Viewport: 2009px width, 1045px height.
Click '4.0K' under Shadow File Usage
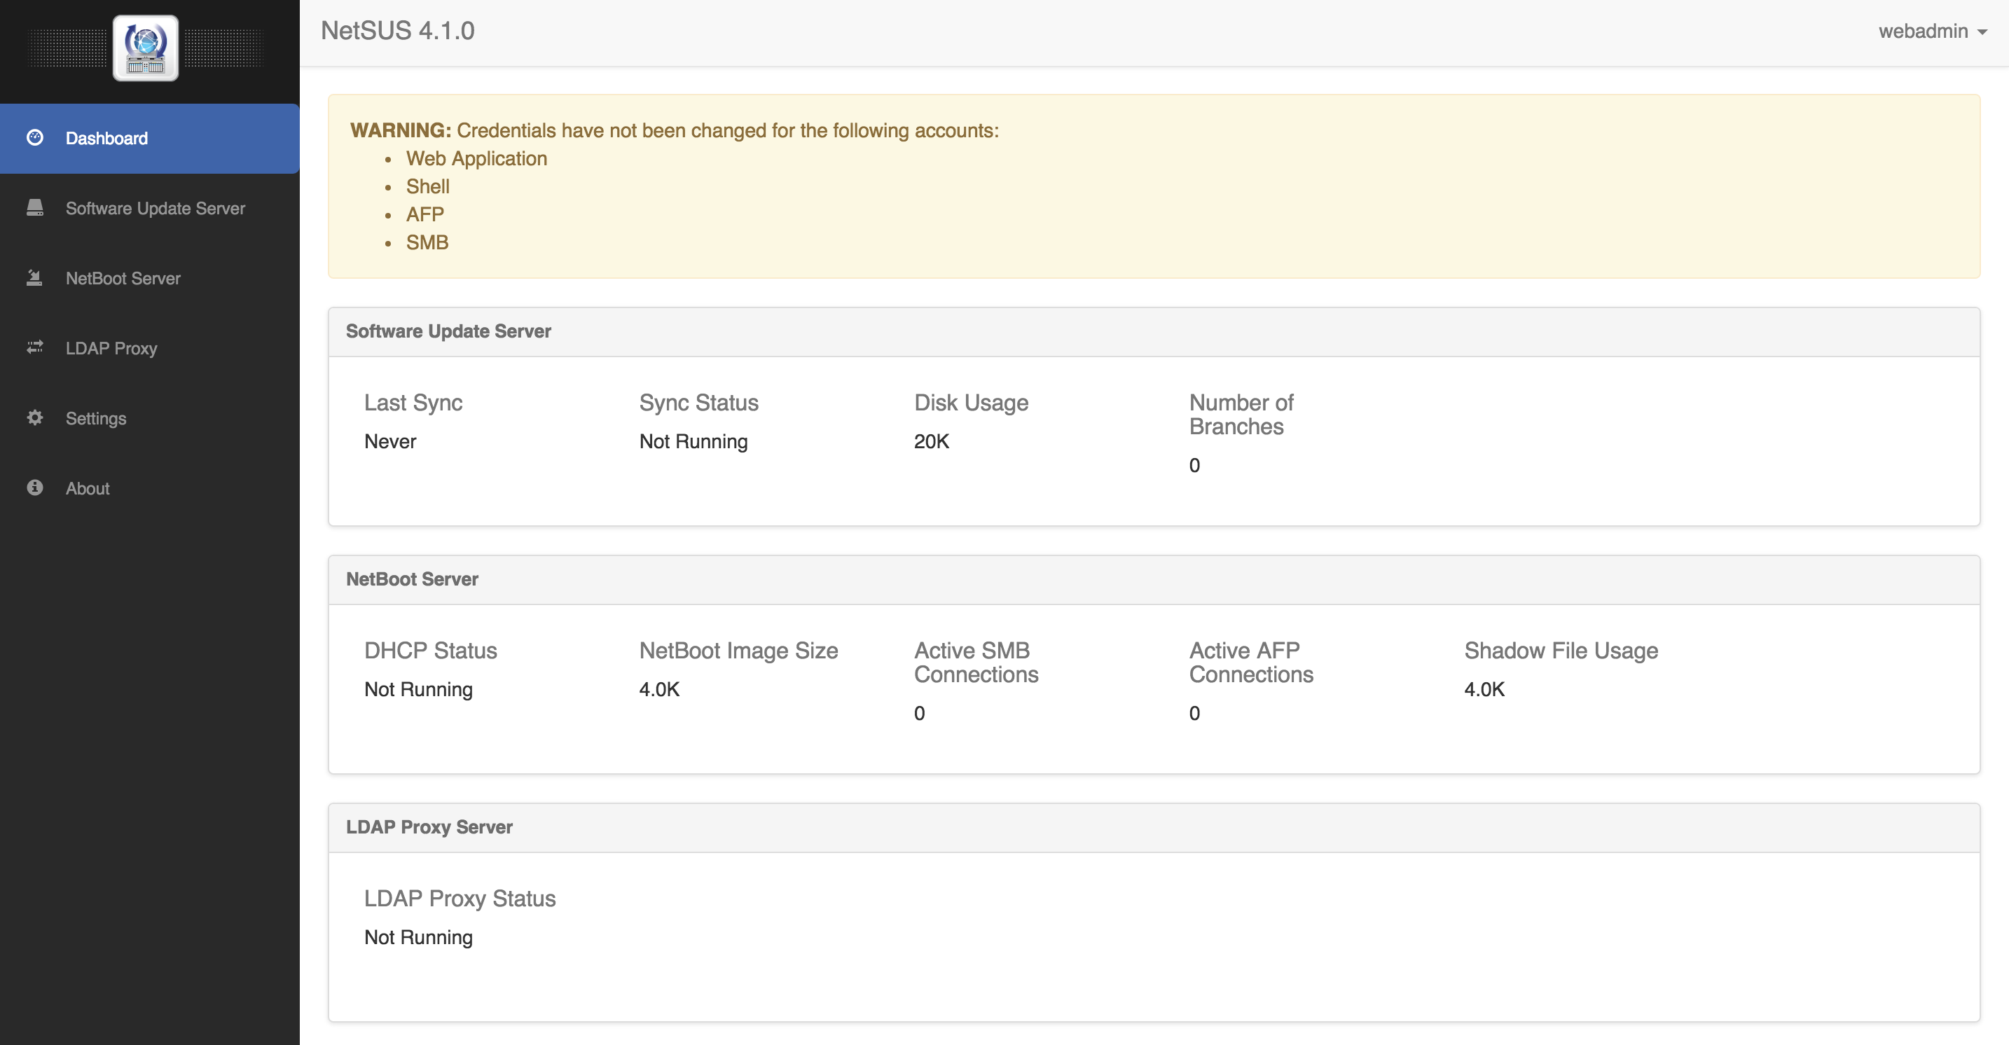tap(1484, 689)
